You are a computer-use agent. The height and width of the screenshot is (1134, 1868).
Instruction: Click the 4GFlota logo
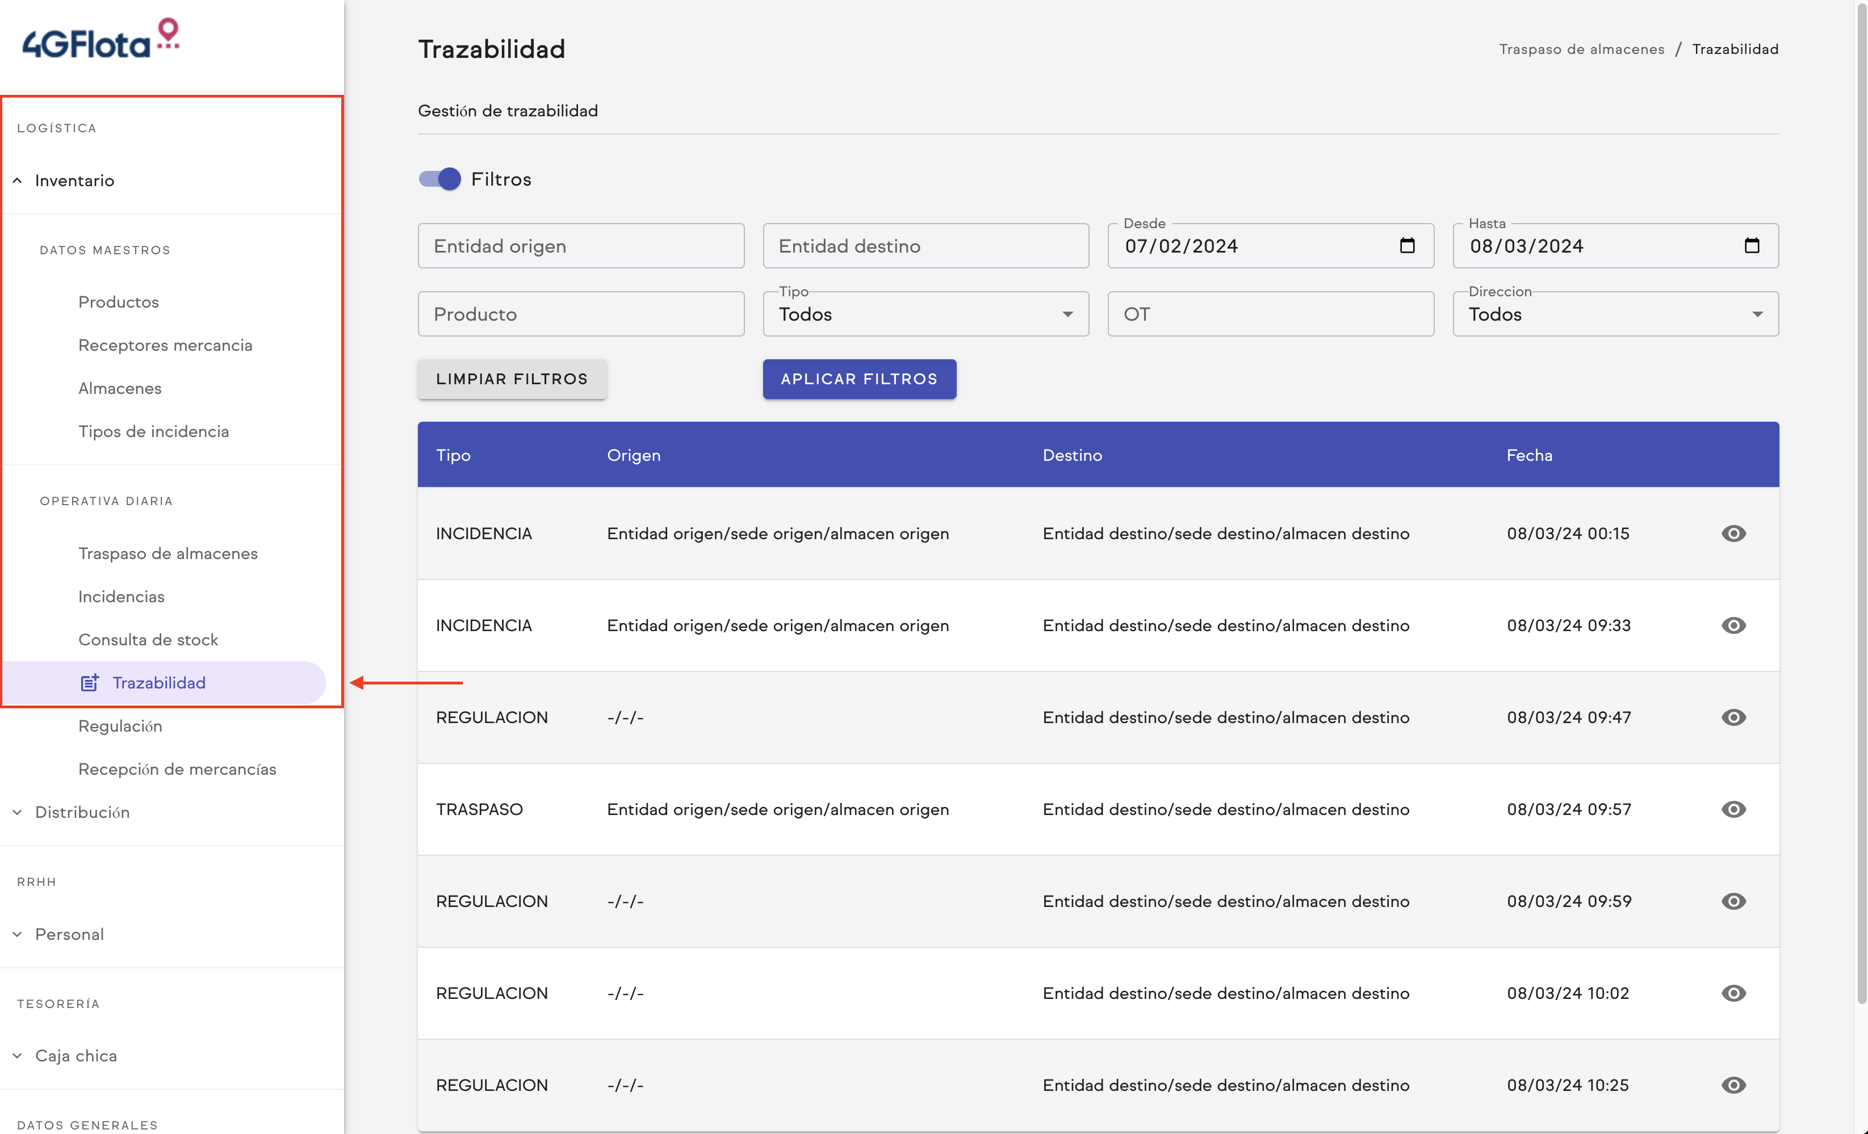click(101, 39)
